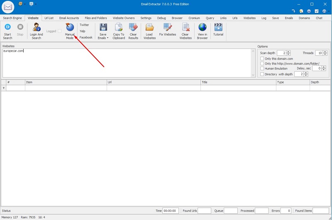Increase Directory depth with up arrow

(x=306, y=73)
